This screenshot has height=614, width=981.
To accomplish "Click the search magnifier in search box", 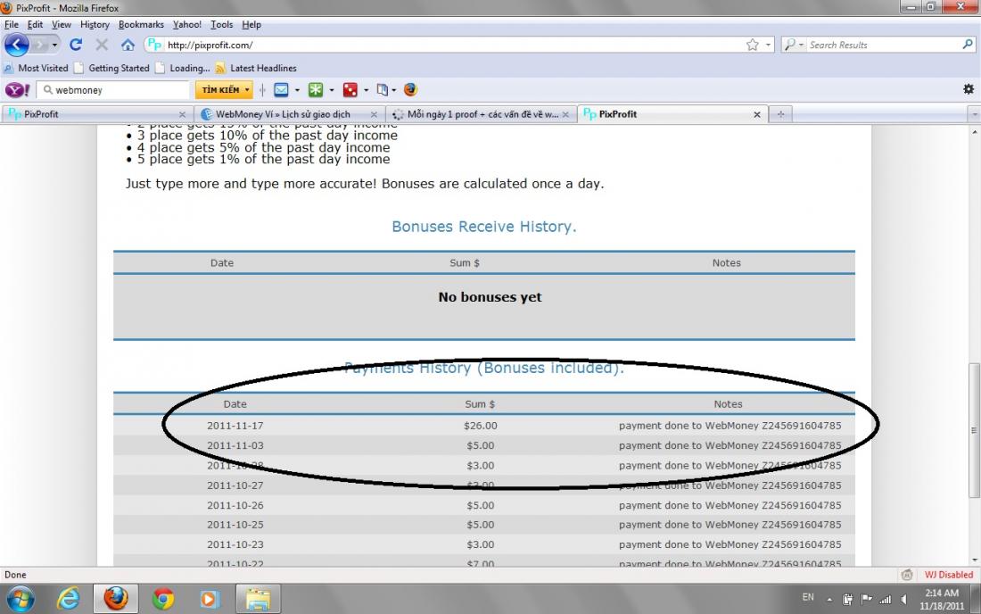I will 968,45.
